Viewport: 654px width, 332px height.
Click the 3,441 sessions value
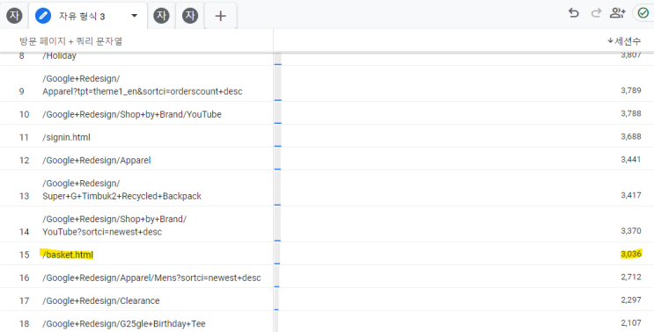point(630,159)
